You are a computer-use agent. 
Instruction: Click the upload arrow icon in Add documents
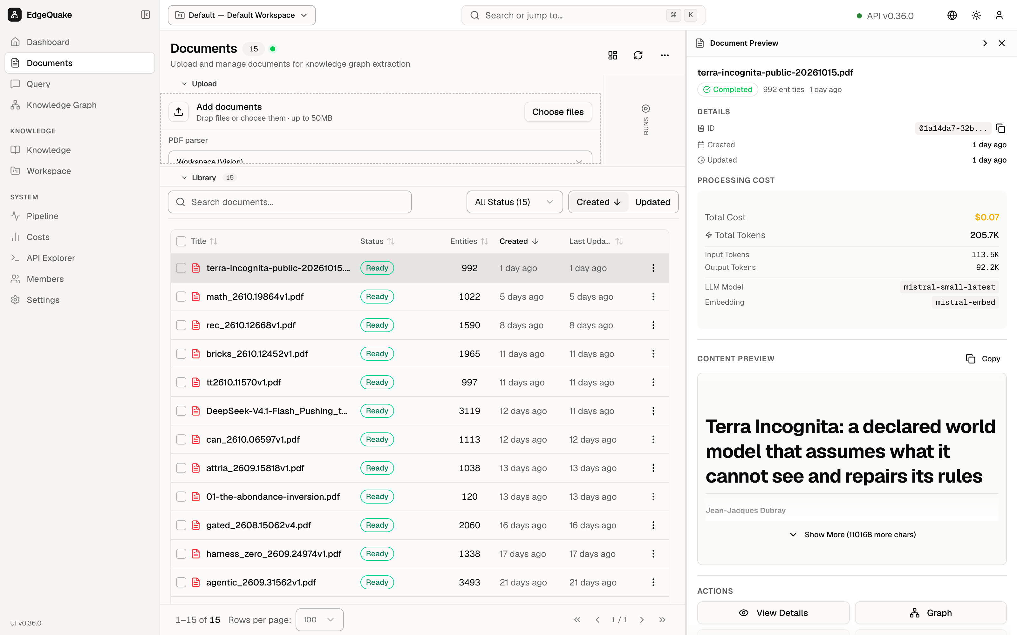[179, 112]
